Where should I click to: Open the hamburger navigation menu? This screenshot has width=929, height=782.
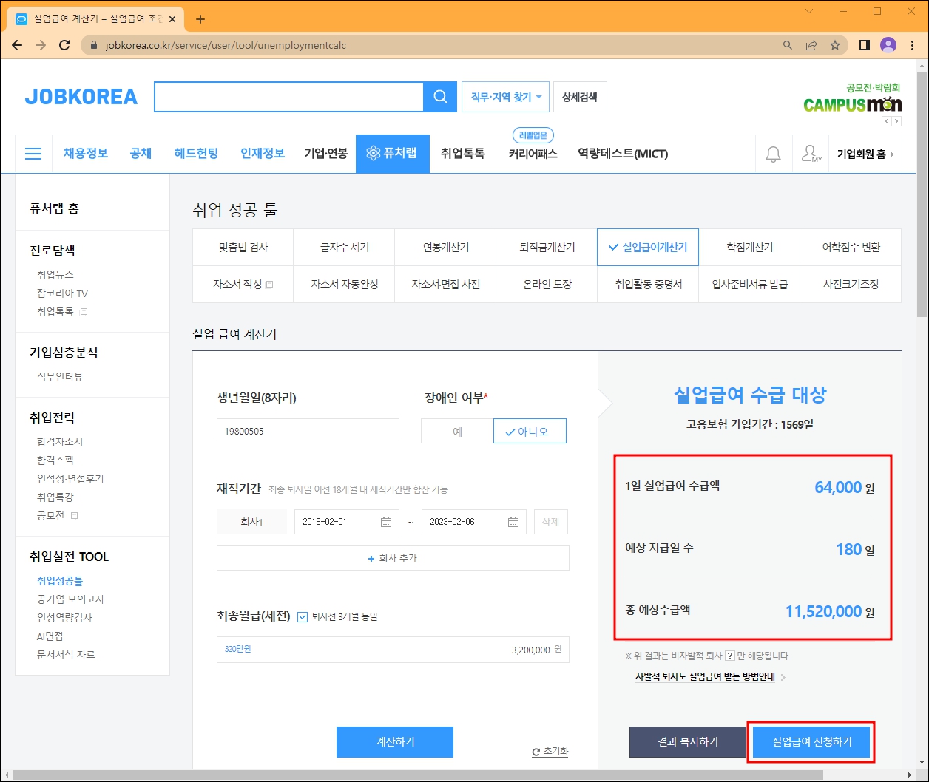point(33,153)
